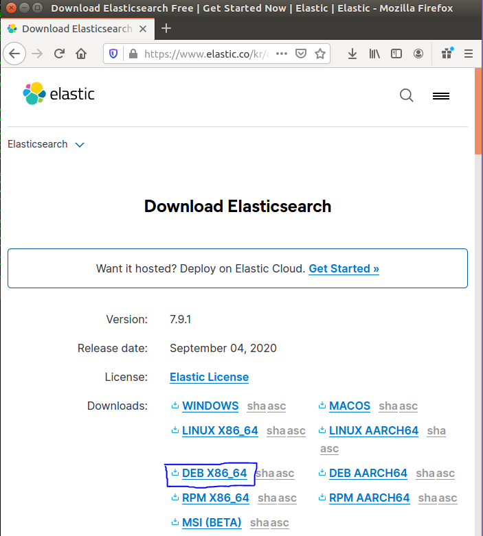
Task: Open asc signature for DEB AARCH64
Action: tap(445, 474)
